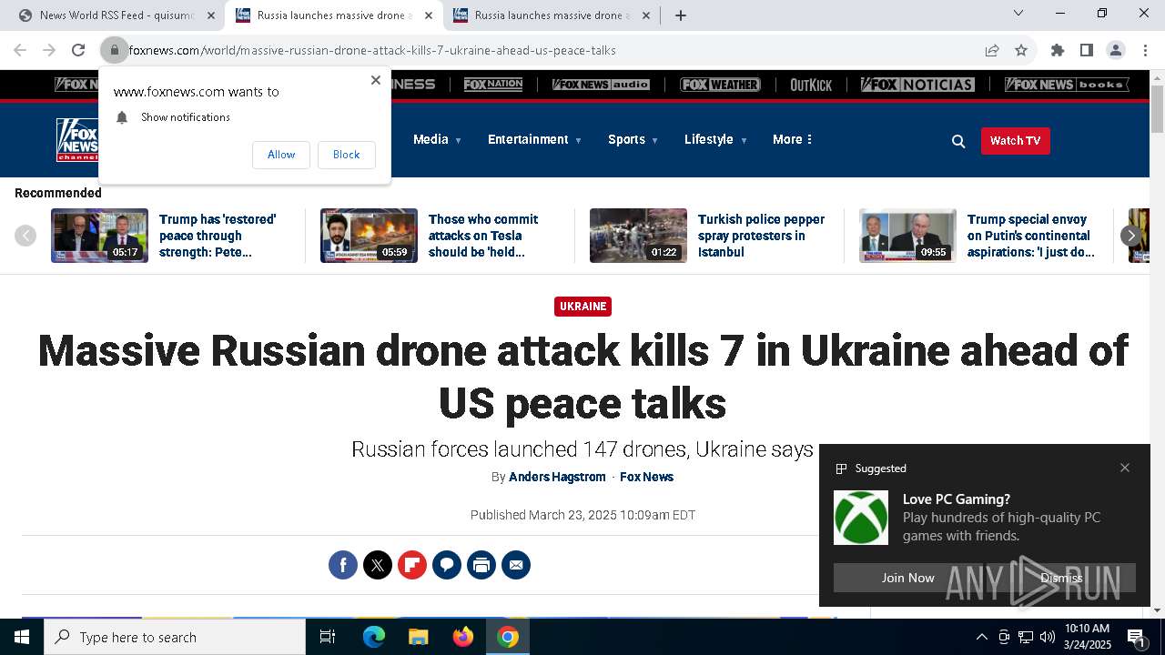Open the UKRAINE category tag
This screenshot has height=655, width=1165.
coord(582,307)
